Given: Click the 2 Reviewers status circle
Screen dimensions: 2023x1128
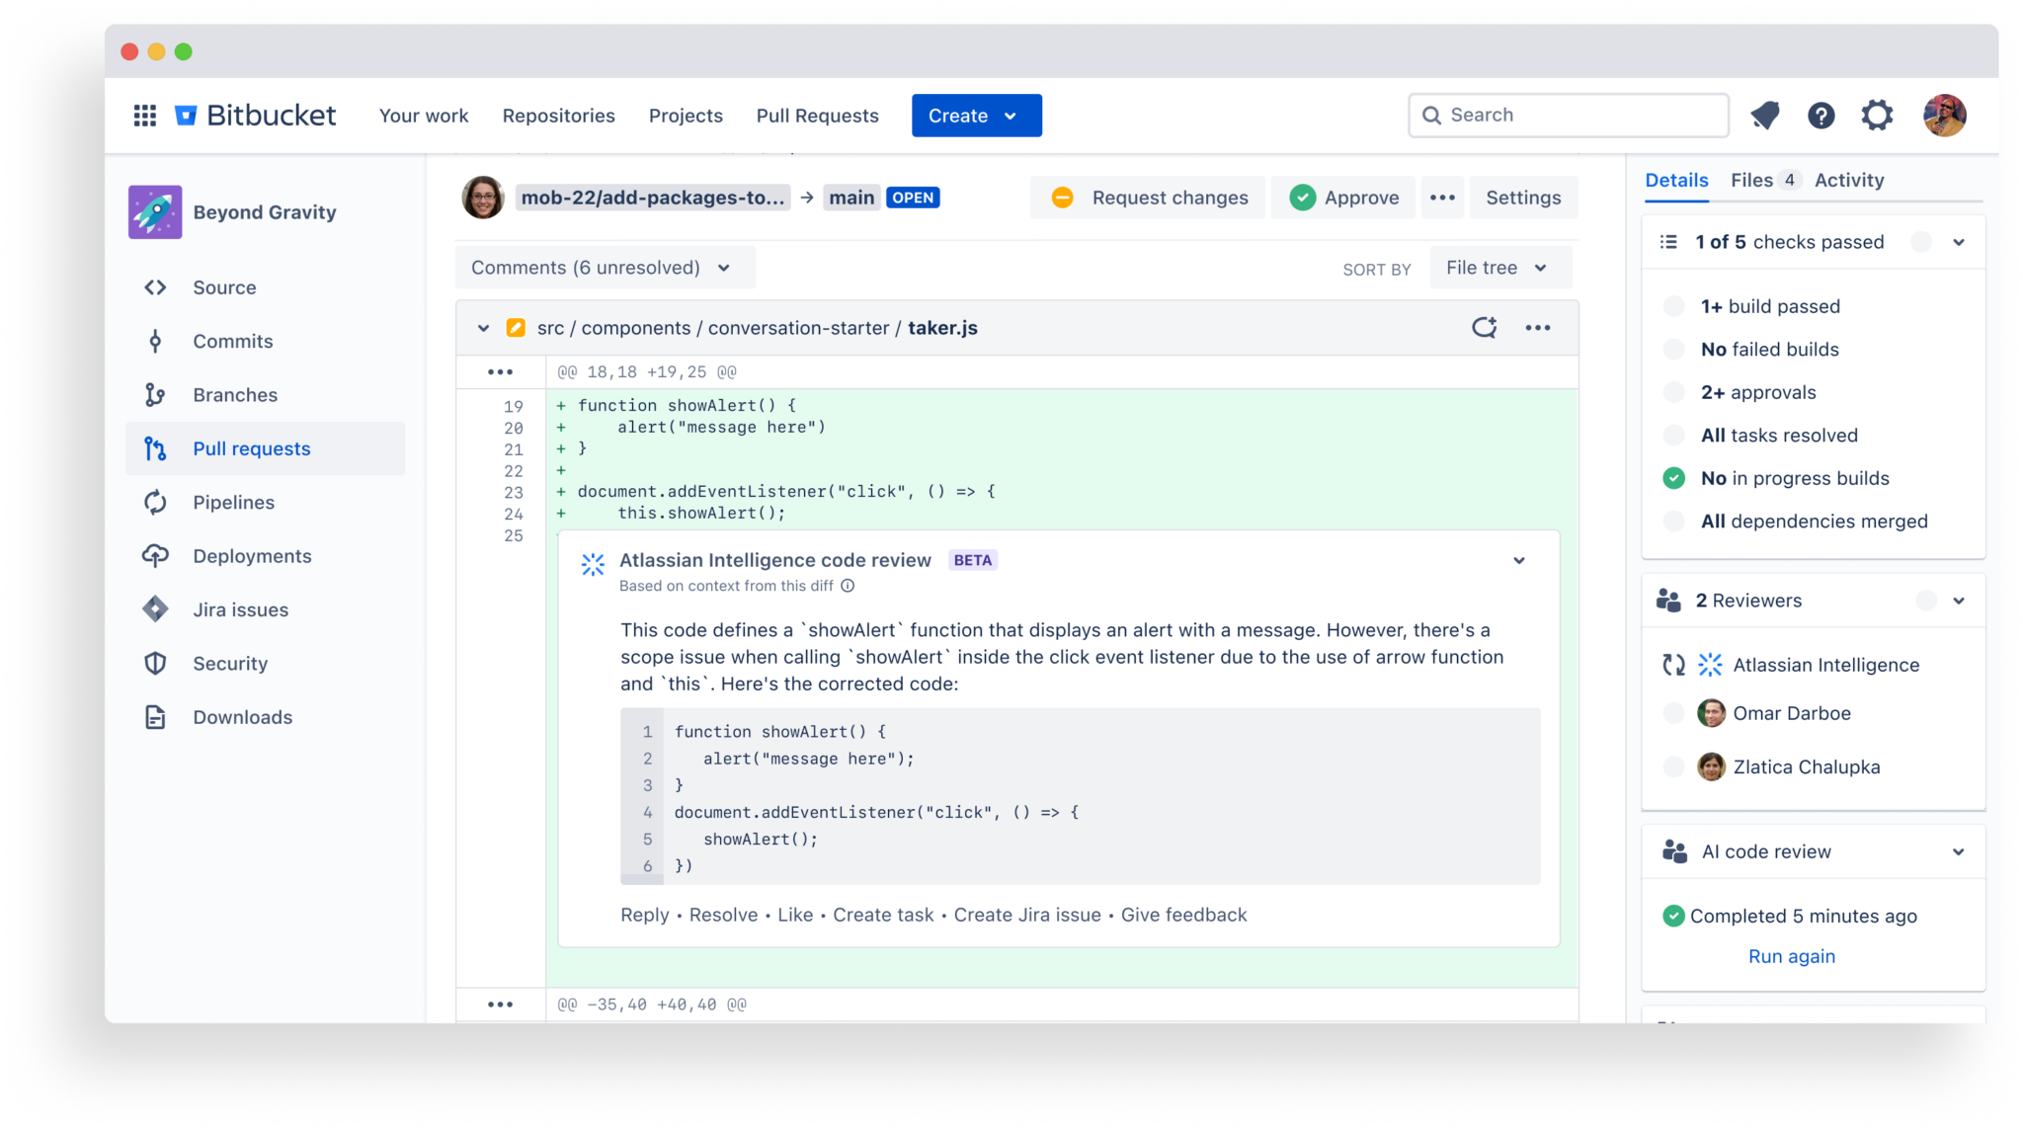Looking at the screenshot, I should pyautogui.click(x=1925, y=601).
